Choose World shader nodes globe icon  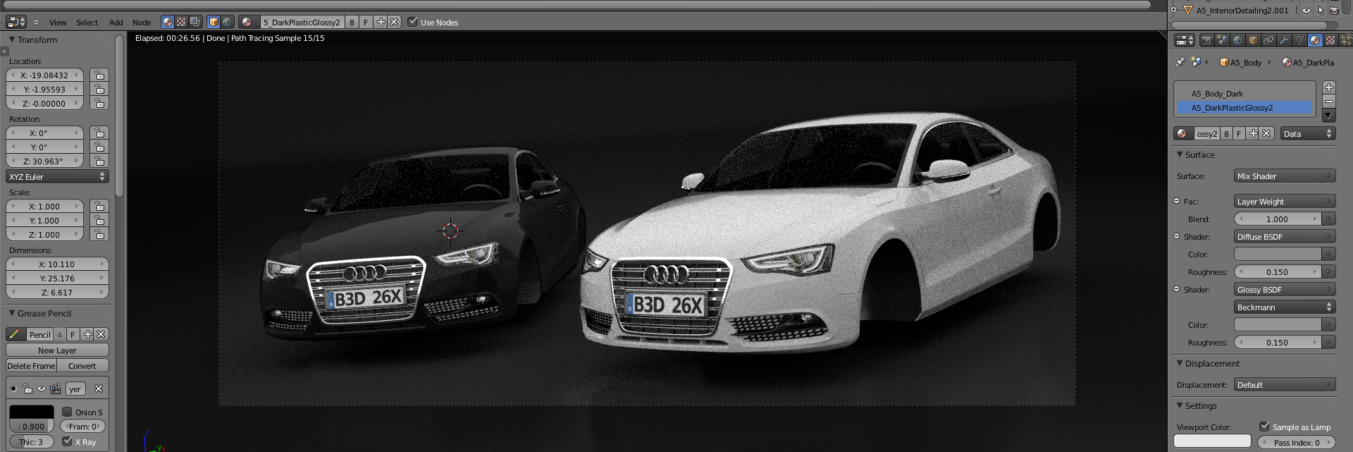click(228, 22)
